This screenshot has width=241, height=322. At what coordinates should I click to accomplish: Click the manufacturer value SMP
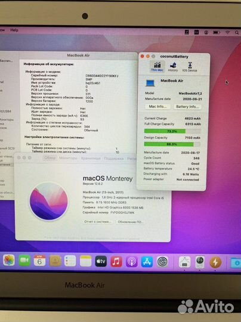coord(89,79)
